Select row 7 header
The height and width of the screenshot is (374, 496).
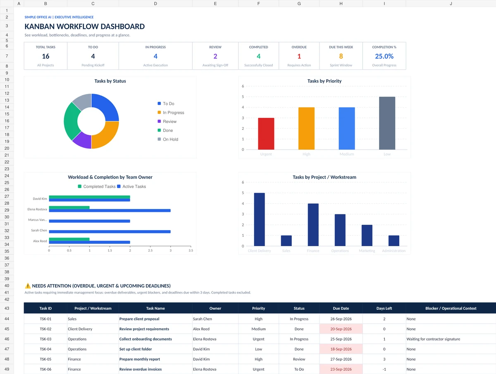pos(7,56)
